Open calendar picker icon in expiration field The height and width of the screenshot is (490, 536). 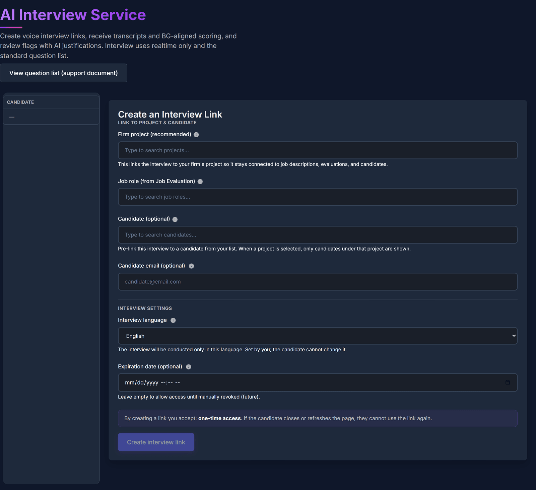tap(508, 382)
